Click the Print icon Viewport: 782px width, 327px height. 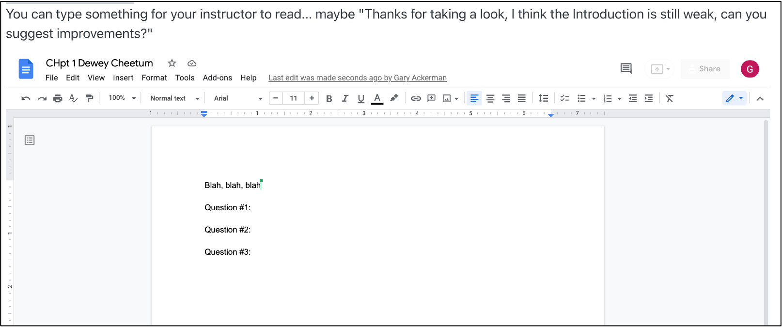pos(58,98)
